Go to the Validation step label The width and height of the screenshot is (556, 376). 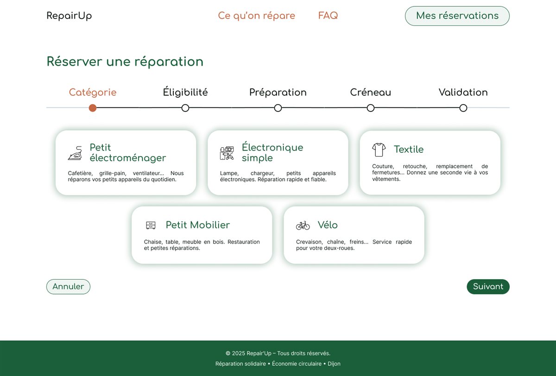pyautogui.click(x=463, y=92)
